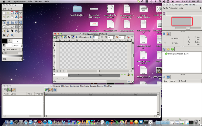Select the Rotate tool
202x126 pixels.
tap(16, 22)
